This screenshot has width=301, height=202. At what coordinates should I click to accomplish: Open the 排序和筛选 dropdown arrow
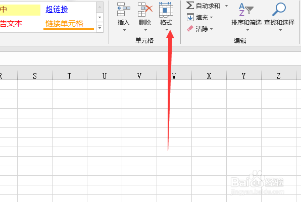247,30
